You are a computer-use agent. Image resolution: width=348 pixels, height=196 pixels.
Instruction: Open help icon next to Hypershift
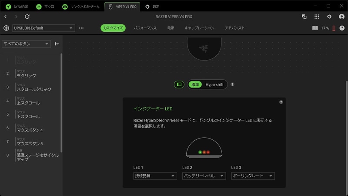232,84
